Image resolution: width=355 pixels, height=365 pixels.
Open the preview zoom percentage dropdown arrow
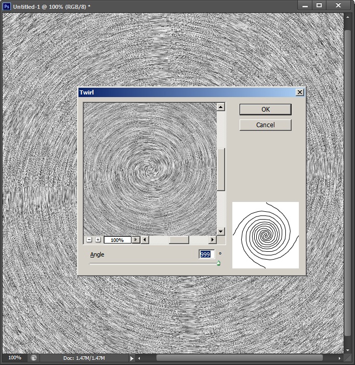pos(136,239)
